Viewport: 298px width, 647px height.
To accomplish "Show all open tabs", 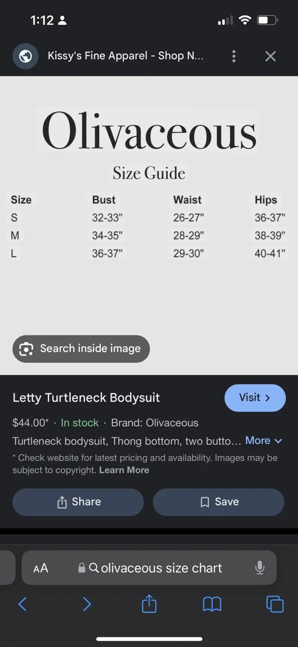I will (x=275, y=604).
